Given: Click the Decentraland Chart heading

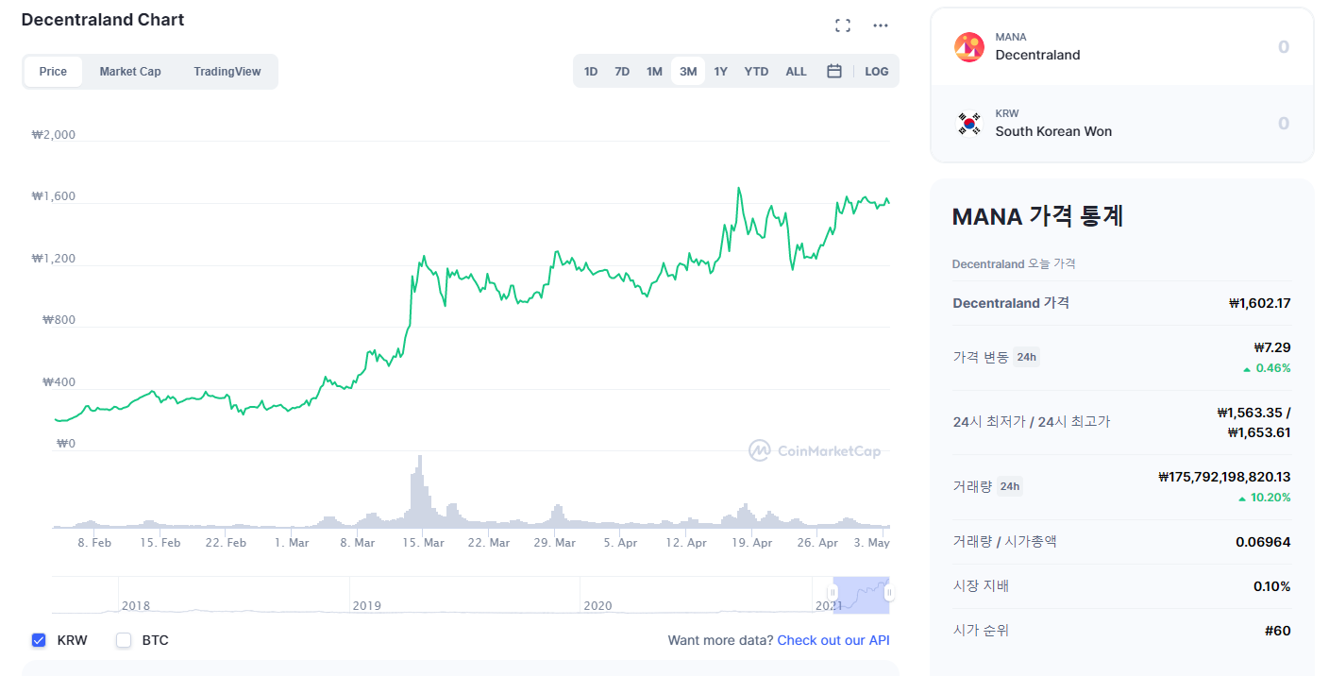Looking at the screenshot, I should click(x=103, y=20).
